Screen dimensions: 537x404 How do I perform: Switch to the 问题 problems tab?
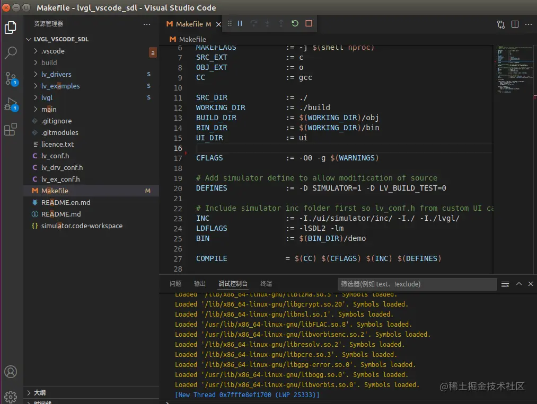pyautogui.click(x=175, y=284)
